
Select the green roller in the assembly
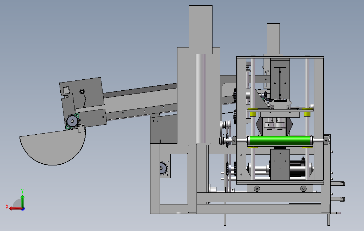(x=280, y=141)
